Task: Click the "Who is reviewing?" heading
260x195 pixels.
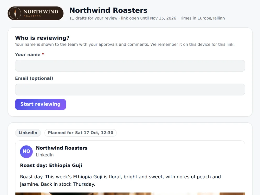Action: (42, 38)
